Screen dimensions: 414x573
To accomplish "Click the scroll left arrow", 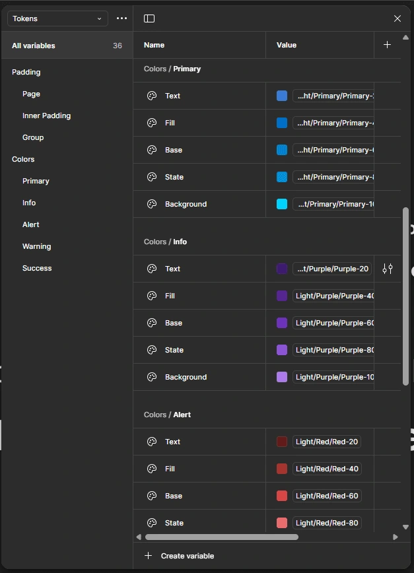I will pyautogui.click(x=139, y=537).
